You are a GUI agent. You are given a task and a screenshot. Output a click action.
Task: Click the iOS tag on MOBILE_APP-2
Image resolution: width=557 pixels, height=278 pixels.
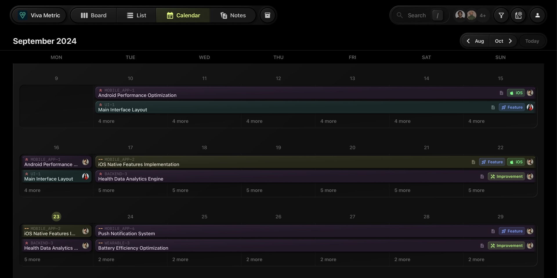pyautogui.click(x=516, y=162)
